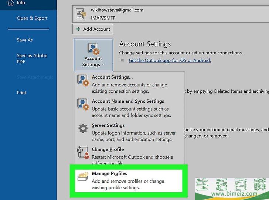Screen dimensions: 269x200
Task: Choose Change Profile menu entry
Action: click(x=129, y=155)
